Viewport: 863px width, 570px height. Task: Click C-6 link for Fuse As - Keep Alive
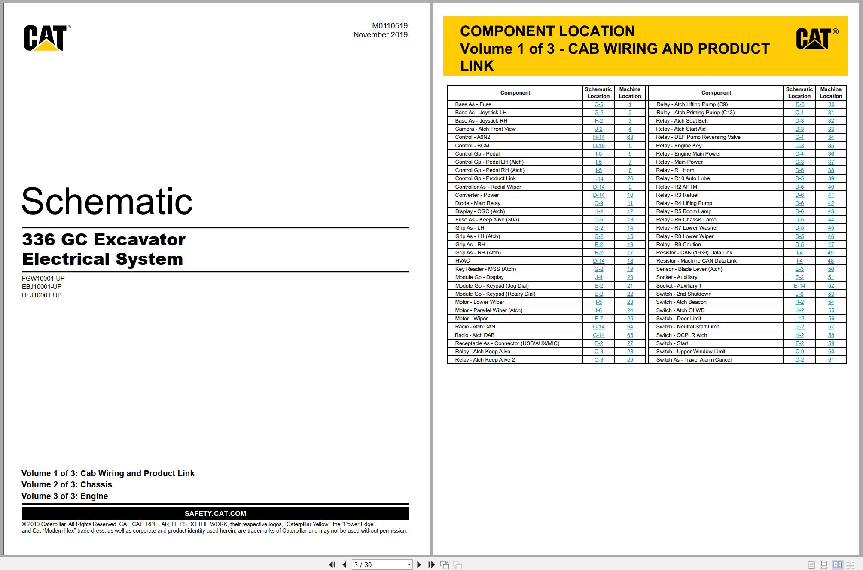point(598,220)
